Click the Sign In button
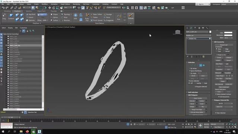Viewport: 238px width, 134px height. pyautogui.click(x=203, y=4)
